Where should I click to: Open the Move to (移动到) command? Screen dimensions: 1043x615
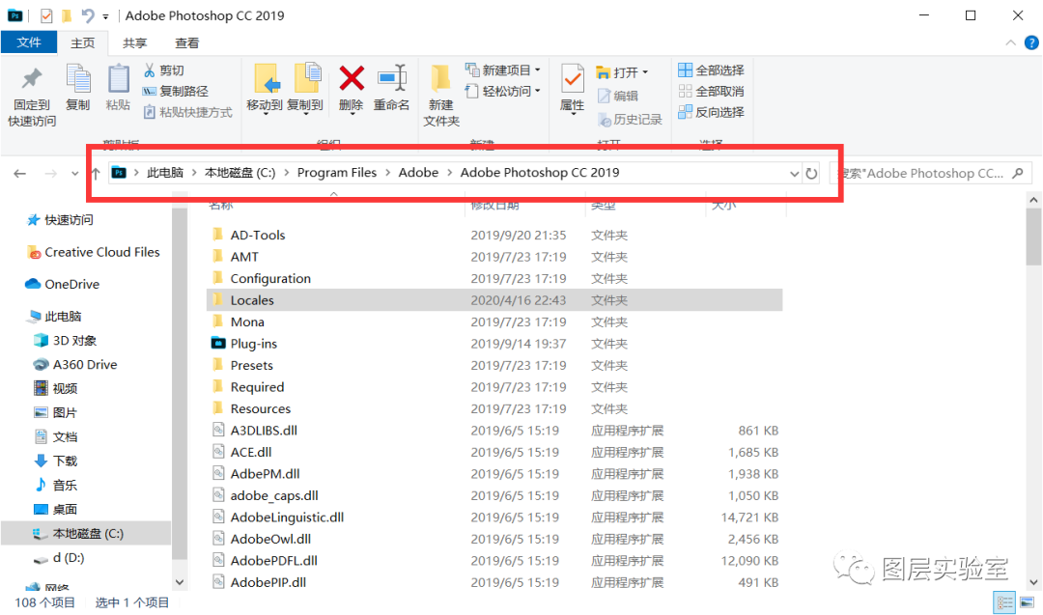tap(265, 89)
